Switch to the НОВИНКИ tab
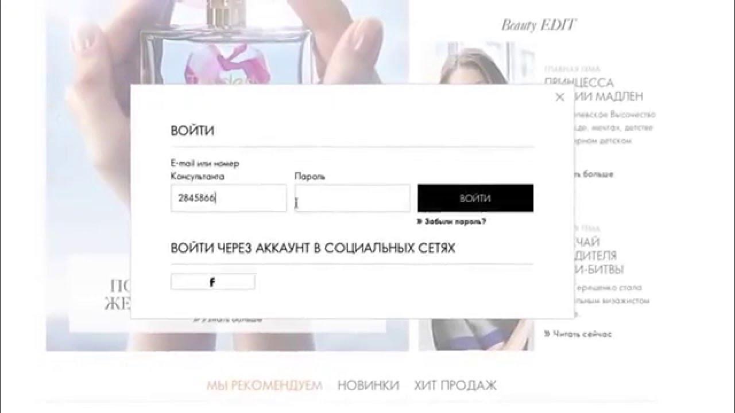This screenshot has width=735, height=413. click(368, 385)
